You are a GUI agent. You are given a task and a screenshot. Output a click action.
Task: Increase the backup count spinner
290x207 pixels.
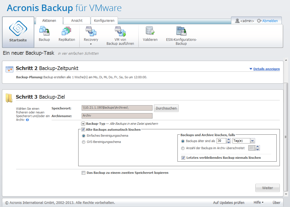pyautogui.click(x=258, y=147)
